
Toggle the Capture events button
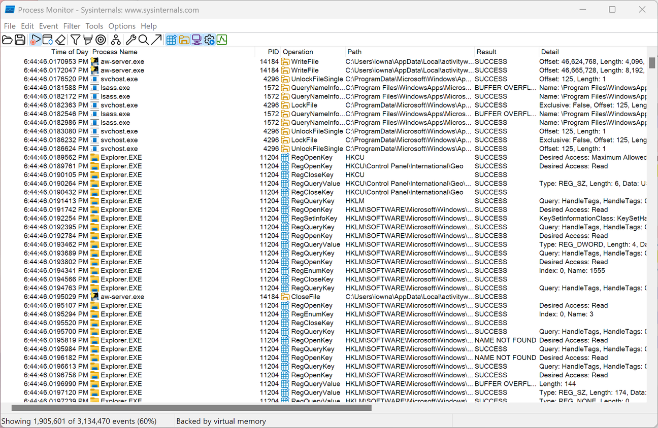[35, 40]
